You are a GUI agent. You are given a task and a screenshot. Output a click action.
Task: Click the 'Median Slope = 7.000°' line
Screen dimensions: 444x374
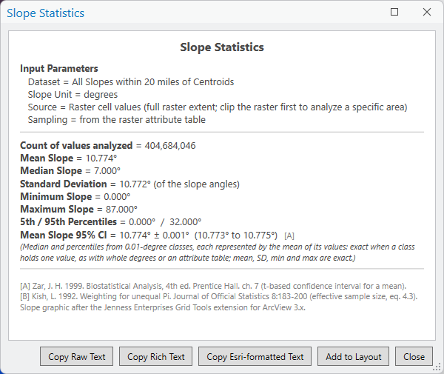click(x=70, y=171)
